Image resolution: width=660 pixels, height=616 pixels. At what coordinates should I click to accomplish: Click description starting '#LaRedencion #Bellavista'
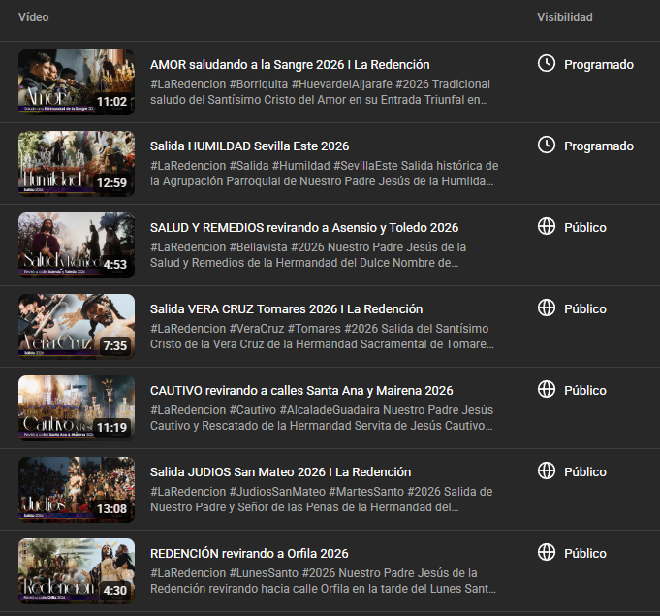coord(308,255)
